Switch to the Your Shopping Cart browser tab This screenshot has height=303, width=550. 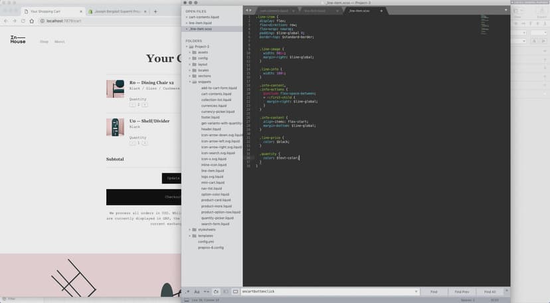(48, 11)
